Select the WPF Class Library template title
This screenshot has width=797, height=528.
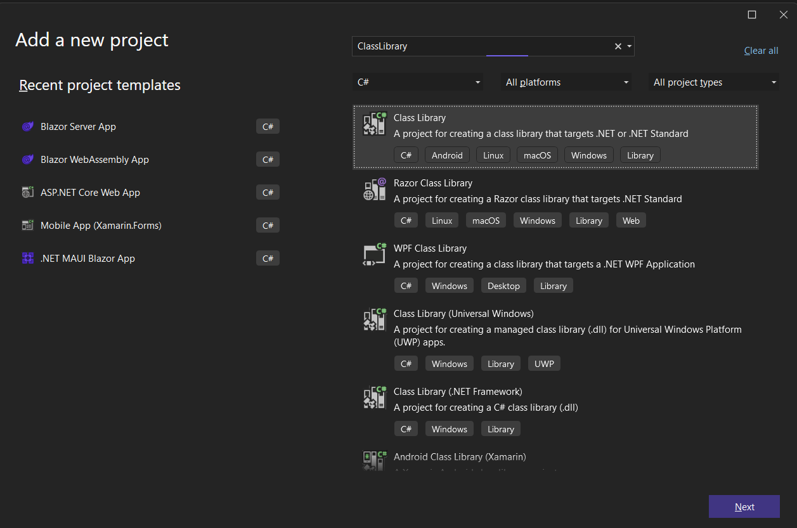coord(430,248)
